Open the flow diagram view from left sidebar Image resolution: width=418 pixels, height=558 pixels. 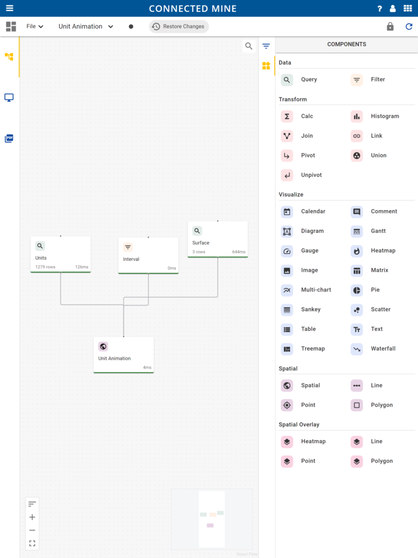(x=9, y=56)
